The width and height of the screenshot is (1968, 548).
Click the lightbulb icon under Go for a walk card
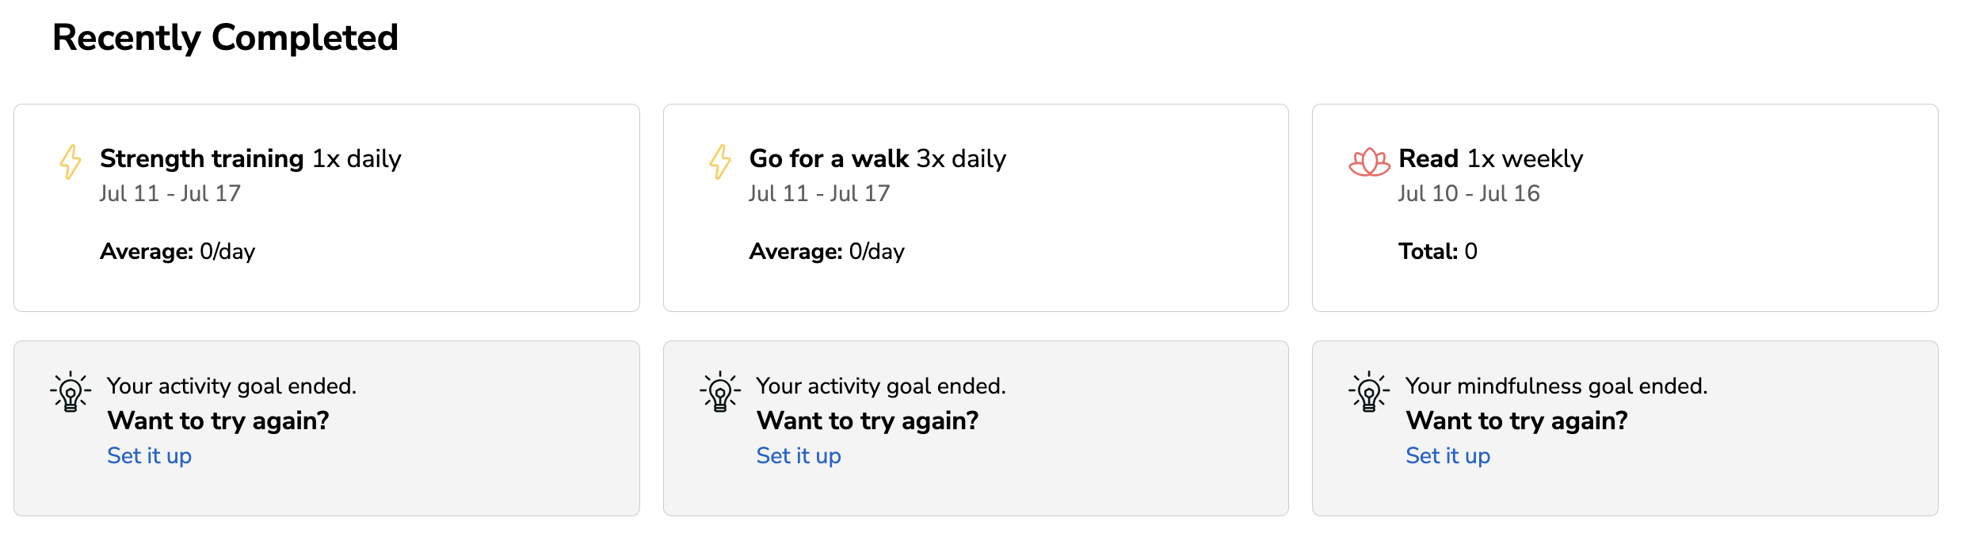[x=720, y=391]
